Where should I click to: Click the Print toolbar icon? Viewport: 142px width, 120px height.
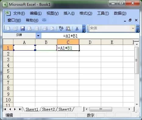[x=45, y=28]
